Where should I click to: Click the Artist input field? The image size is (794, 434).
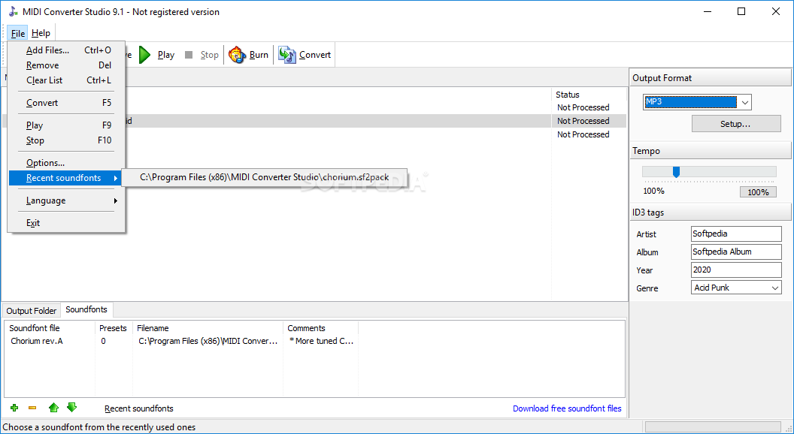coord(736,234)
